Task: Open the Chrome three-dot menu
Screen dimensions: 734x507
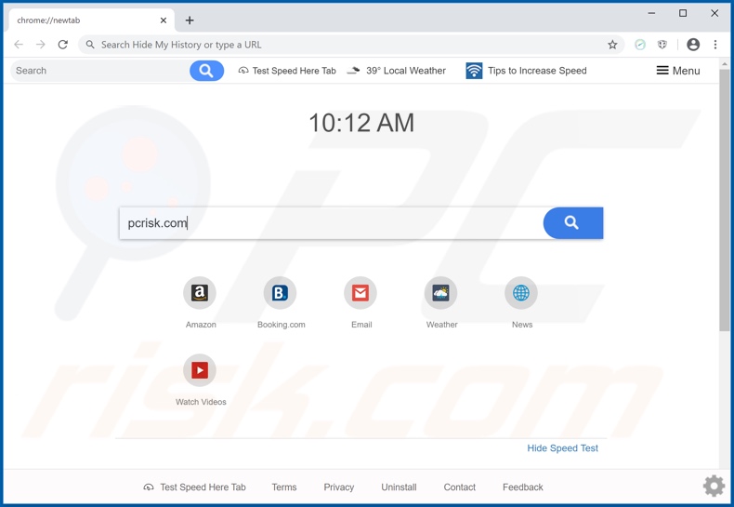Action: (x=715, y=45)
